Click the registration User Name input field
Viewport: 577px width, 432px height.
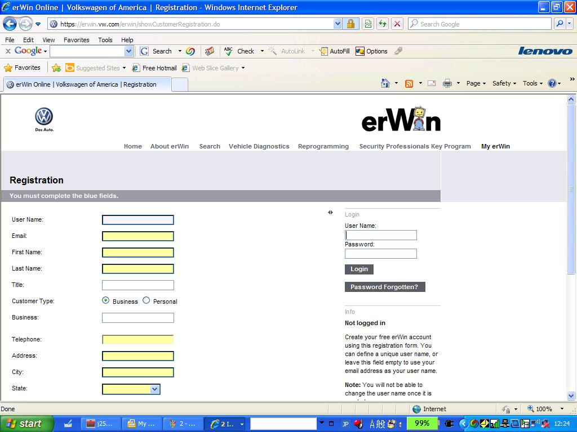point(138,220)
